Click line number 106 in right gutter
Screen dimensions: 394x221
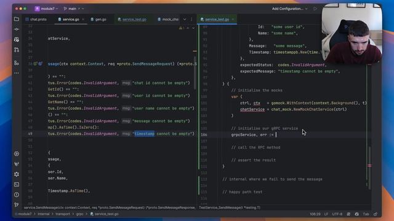(x=204, y=134)
